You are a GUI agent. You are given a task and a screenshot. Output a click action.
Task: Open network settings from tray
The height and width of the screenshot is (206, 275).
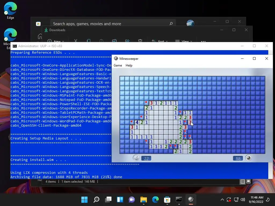tap(236, 200)
